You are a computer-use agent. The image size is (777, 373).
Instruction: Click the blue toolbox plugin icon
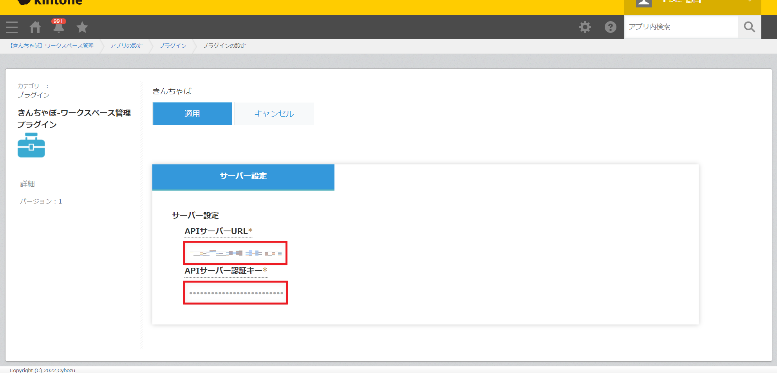(31, 145)
